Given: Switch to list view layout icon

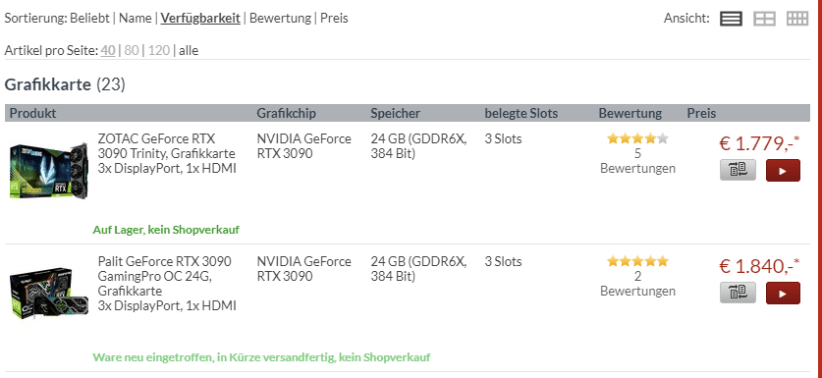Looking at the screenshot, I should 731,19.
